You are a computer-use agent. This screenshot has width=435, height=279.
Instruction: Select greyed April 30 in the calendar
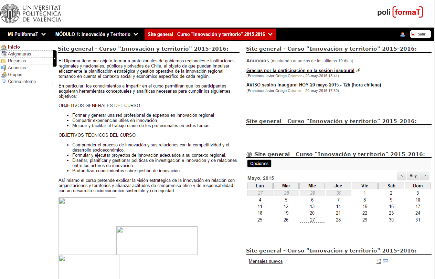click(x=338, y=193)
